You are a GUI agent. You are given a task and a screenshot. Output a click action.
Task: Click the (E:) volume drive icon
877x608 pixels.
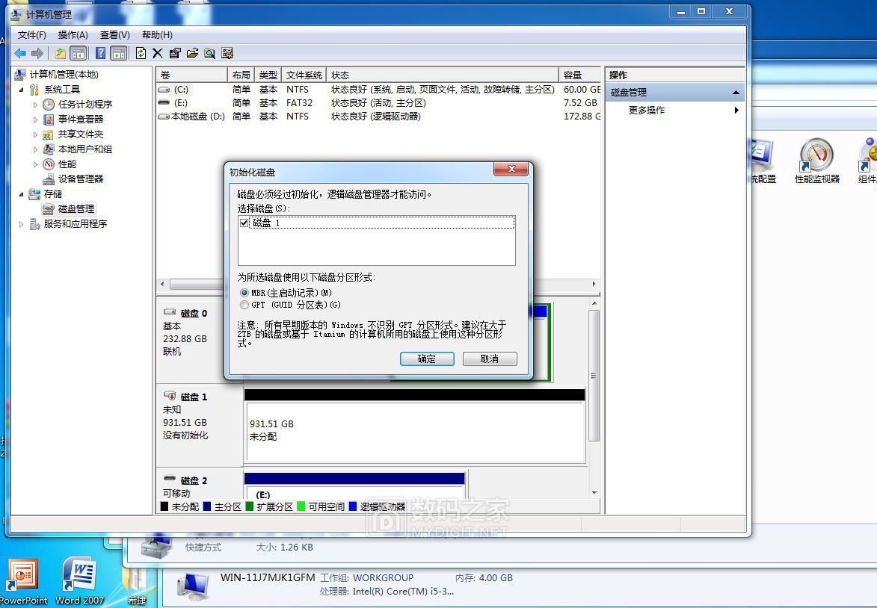point(164,103)
